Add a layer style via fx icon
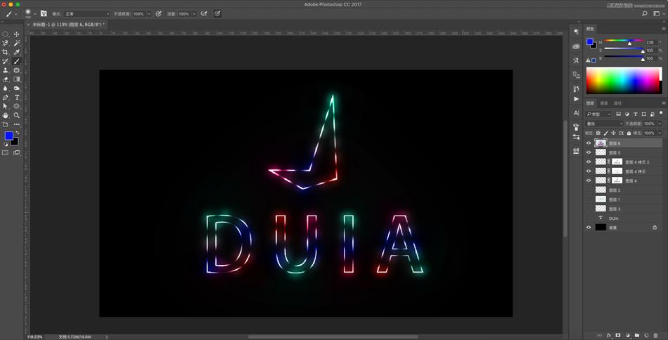 (x=609, y=335)
